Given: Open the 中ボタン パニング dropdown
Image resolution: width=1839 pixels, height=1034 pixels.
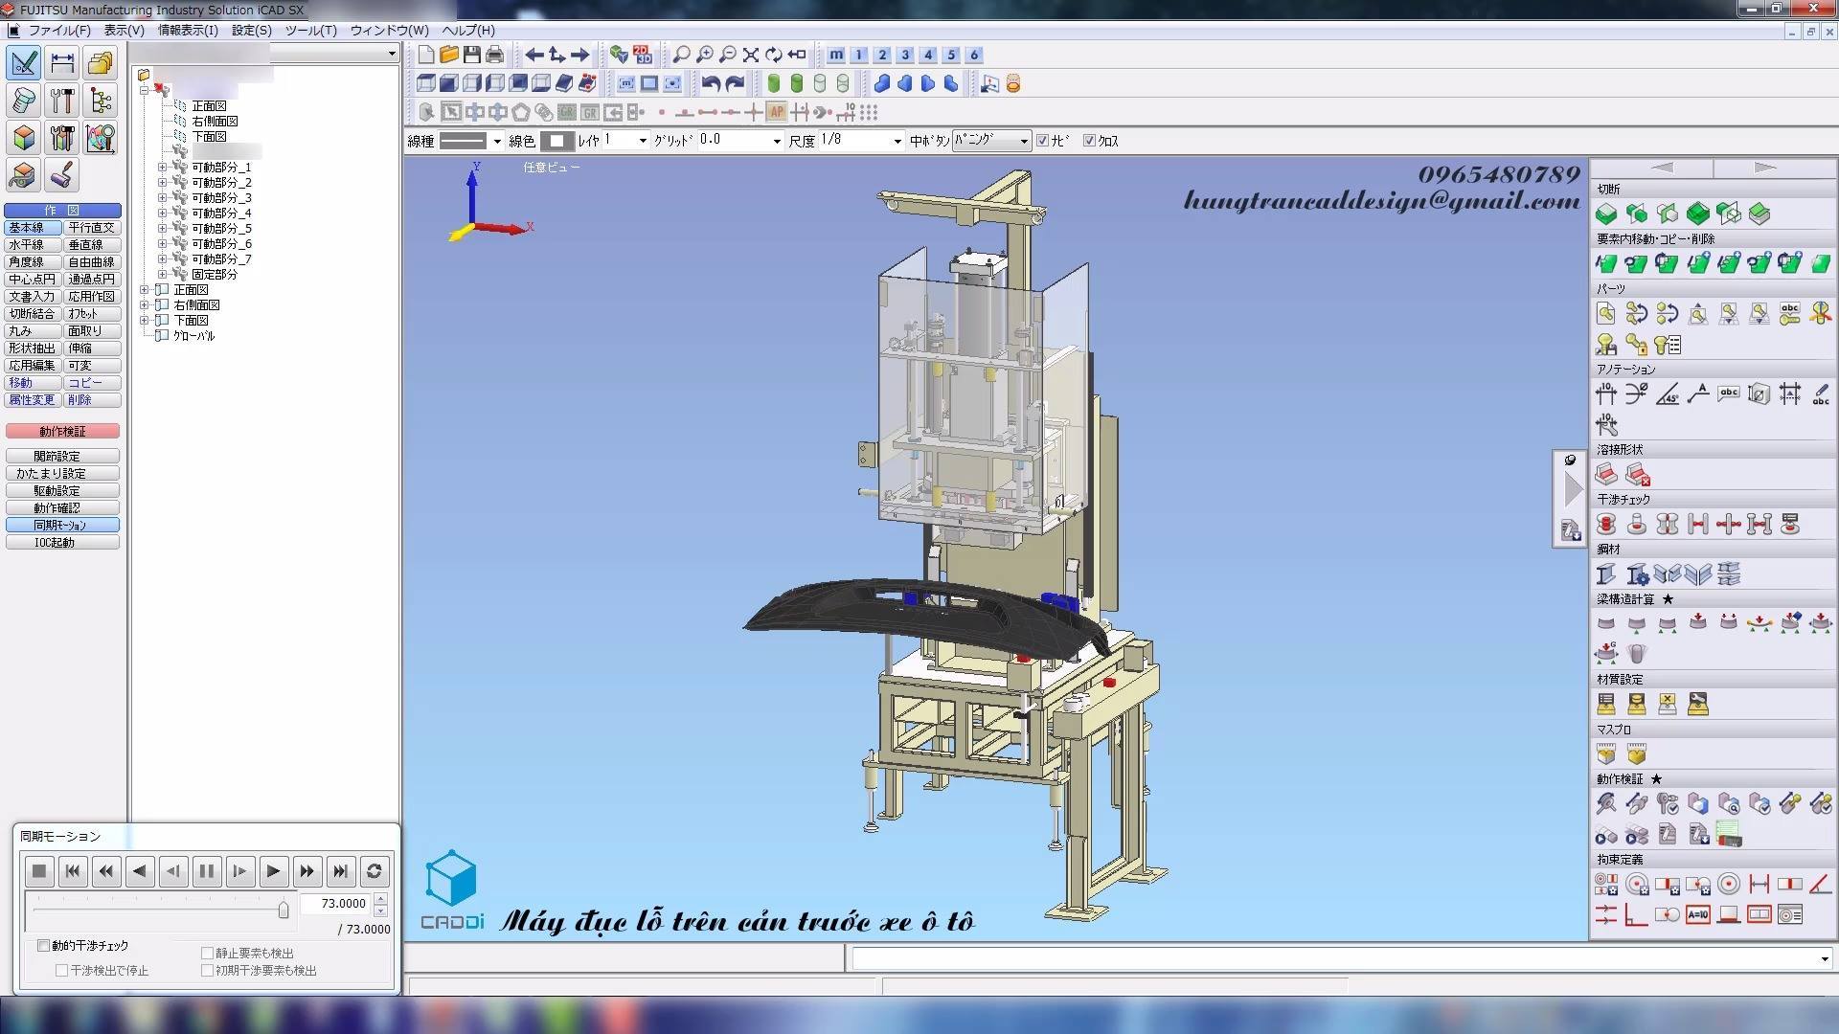Looking at the screenshot, I should click(x=1024, y=141).
